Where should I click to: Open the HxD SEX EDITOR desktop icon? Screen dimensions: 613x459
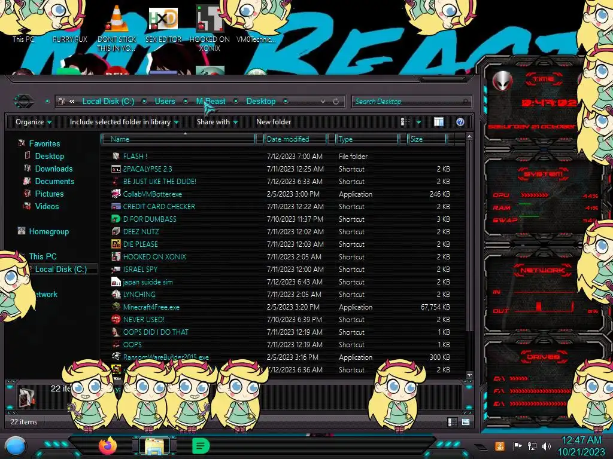(x=163, y=19)
